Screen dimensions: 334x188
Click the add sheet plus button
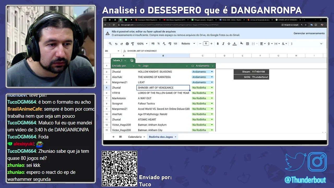coord(113,137)
